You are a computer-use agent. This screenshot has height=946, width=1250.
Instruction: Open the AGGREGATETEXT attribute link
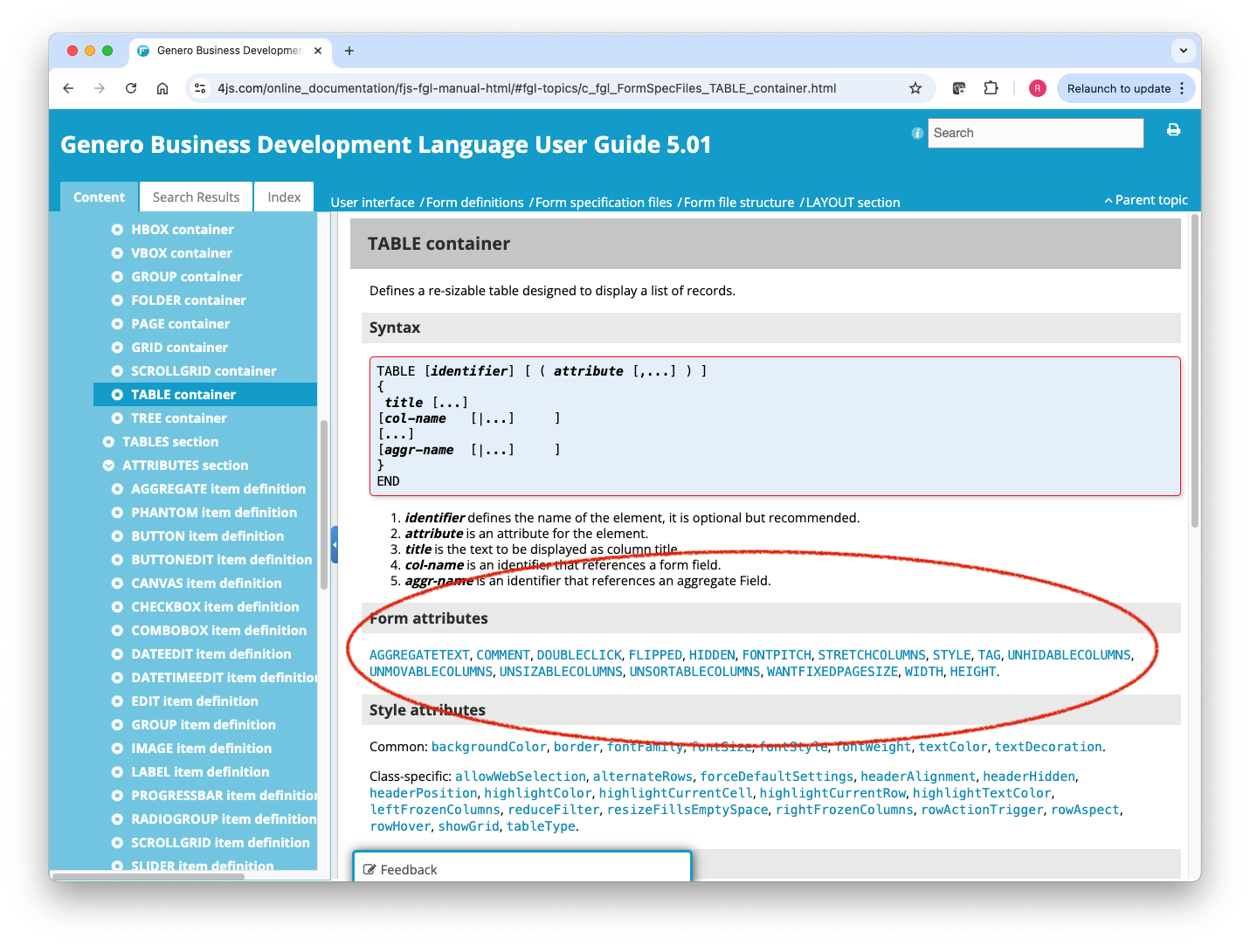click(x=419, y=655)
